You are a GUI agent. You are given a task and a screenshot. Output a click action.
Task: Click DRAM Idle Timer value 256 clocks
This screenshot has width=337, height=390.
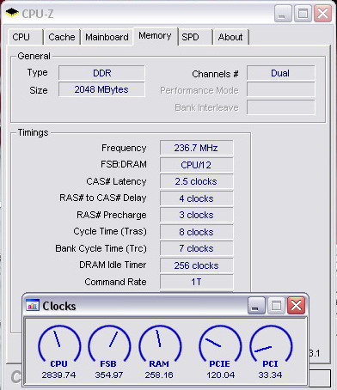[x=196, y=265]
